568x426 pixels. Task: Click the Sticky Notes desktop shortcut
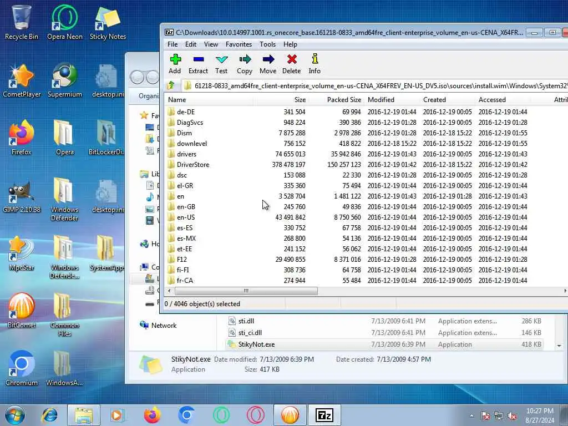pos(108,22)
